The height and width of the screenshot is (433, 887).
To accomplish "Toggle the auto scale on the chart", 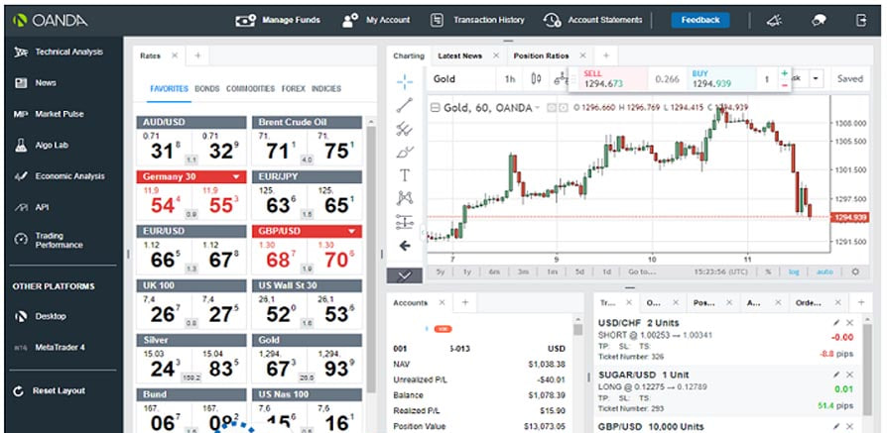I will point(824,271).
